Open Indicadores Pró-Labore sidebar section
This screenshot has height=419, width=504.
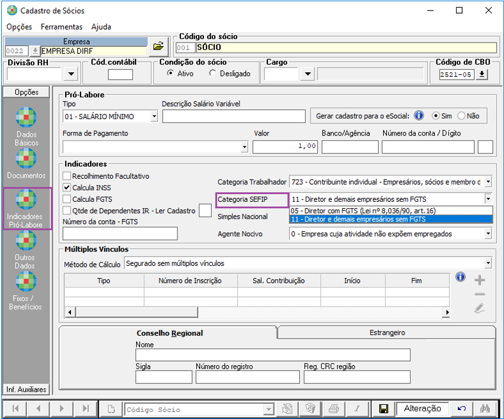(26, 209)
